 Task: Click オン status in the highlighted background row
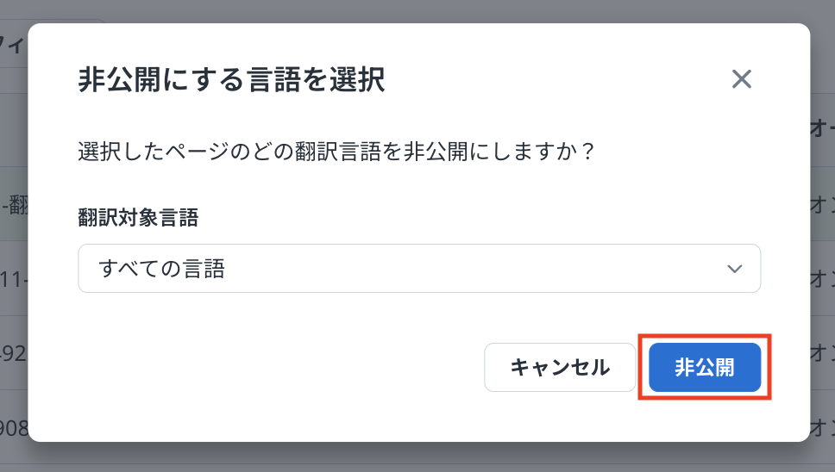click(821, 206)
